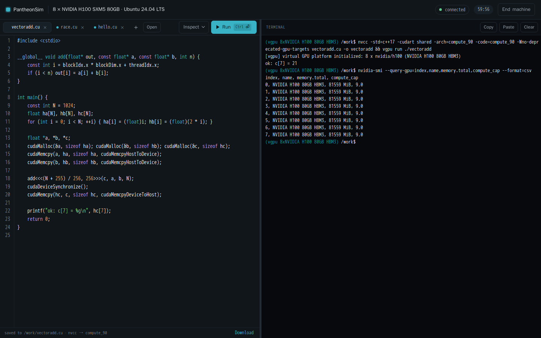Click the TERMINAL panel label
The height and width of the screenshot is (338, 541).
(x=275, y=27)
